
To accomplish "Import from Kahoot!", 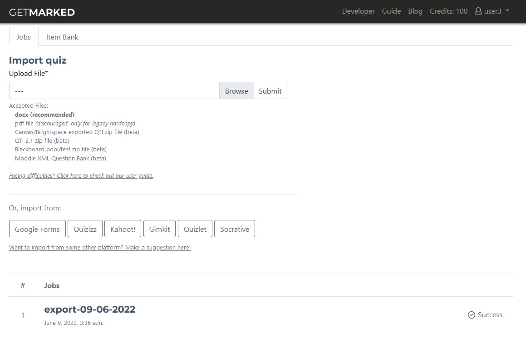I will coord(123,229).
